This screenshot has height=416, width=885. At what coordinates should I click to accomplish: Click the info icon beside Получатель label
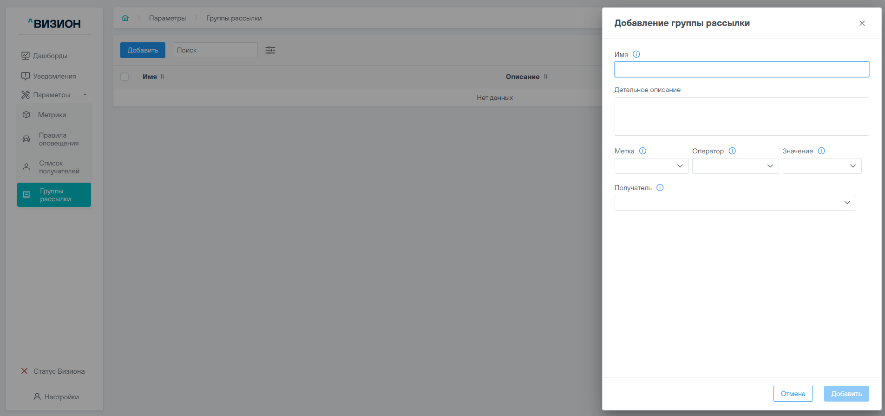pyautogui.click(x=660, y=188)
